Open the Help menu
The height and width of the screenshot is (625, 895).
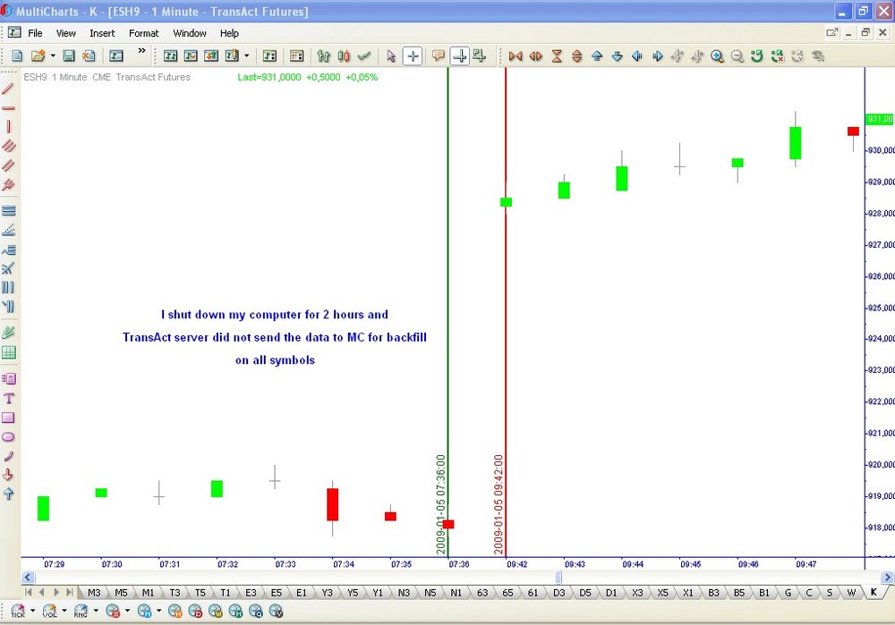click(229, 33)
